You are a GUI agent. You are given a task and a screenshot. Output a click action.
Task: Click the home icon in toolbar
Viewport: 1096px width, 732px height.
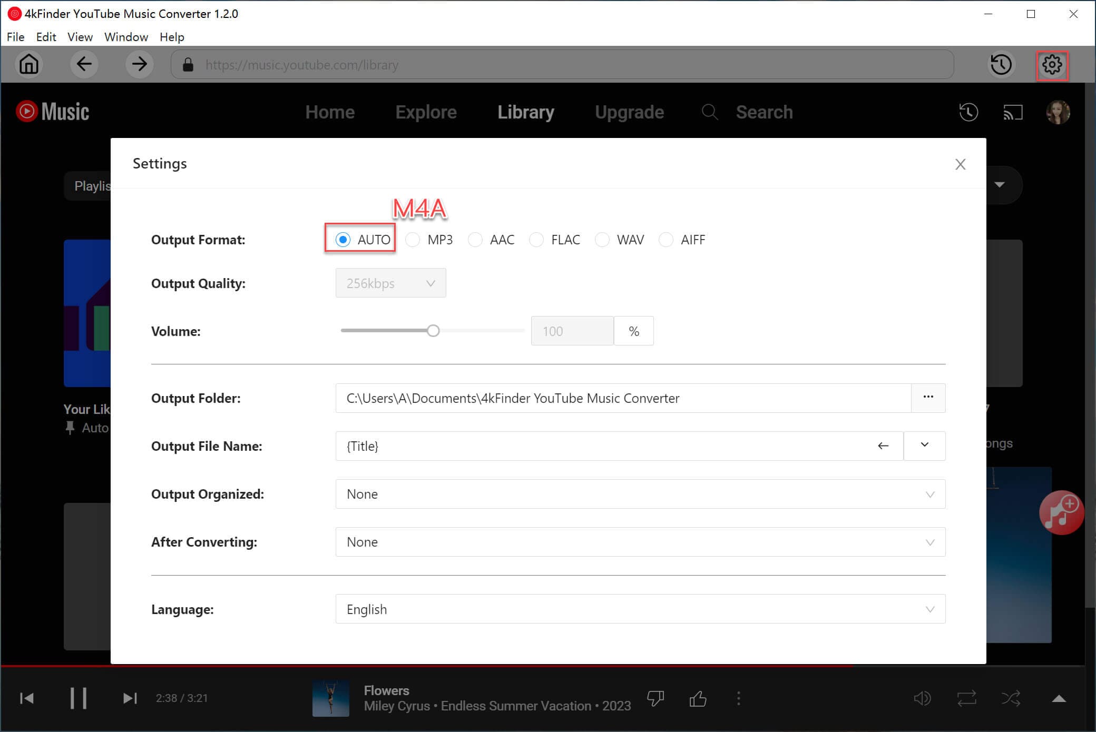click(29, 65)
